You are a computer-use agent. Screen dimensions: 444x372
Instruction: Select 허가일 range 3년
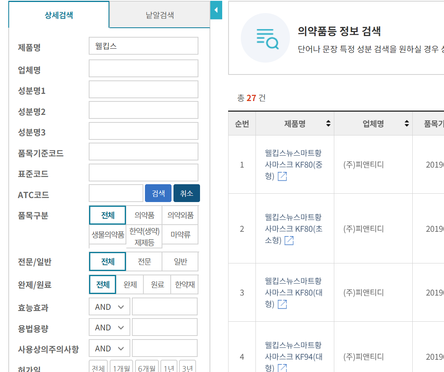pyautogui.click(x=187, y=366)
